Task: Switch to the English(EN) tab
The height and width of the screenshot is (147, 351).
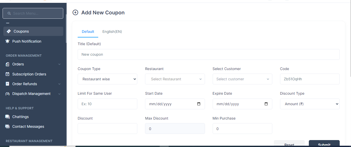Action: pyautogui.click(x=112, y=32)
